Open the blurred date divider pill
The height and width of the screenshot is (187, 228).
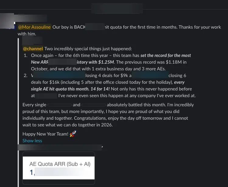117,8
